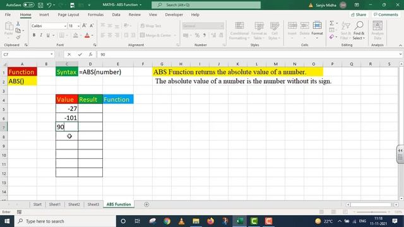Open VLC from the taskbar
Image resolution: width=404 pixels, height=227 pixels.
point(181,221)
